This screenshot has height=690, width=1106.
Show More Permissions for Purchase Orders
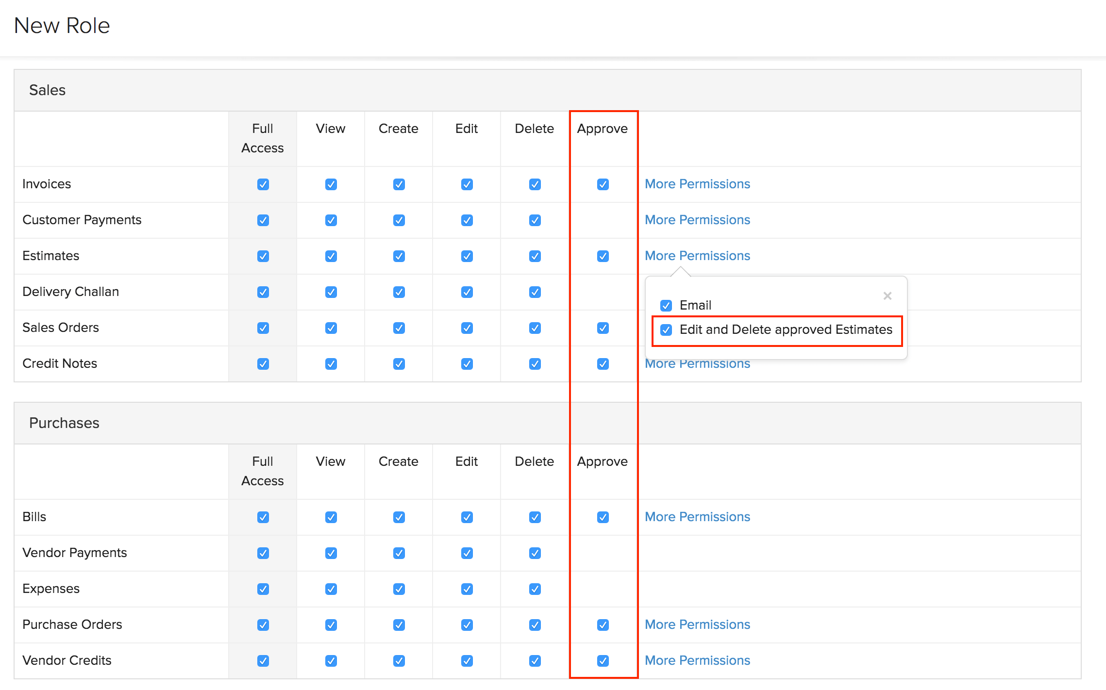[x=697, y=624]
